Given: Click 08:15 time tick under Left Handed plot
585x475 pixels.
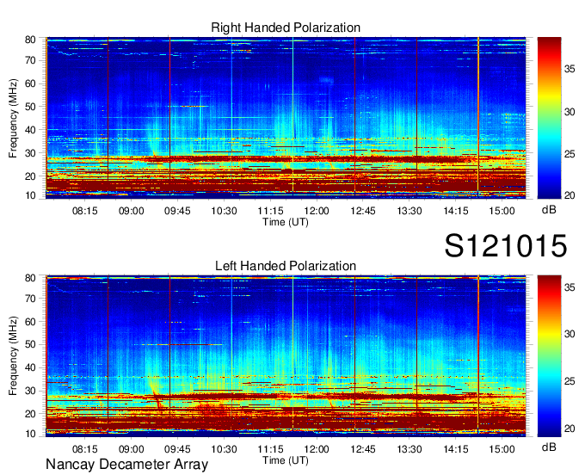Looking at the screenshot, I should pos(84,449).
